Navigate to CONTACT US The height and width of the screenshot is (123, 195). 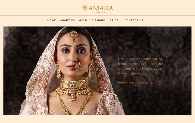(134, 20)
